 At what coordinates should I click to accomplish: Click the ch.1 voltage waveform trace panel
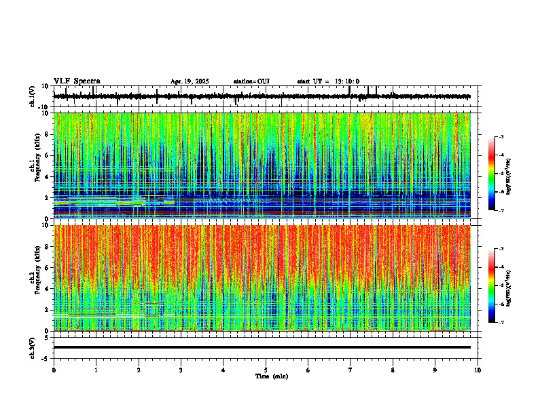[x=266, y=96]
